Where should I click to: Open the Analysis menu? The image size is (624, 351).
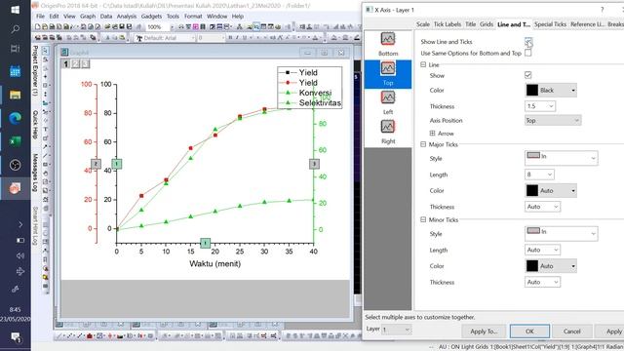click(126, 17)
